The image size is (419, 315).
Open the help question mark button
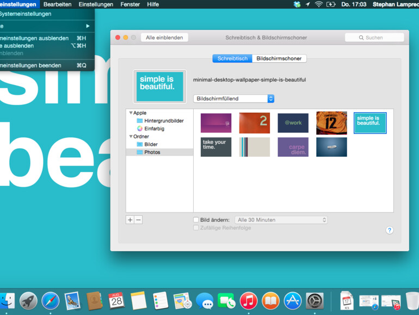[x=389, y=231]
